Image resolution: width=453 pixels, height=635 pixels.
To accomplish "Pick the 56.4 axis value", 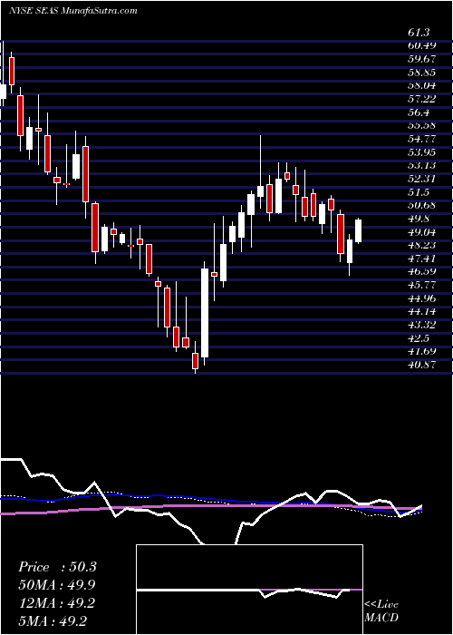I will coord(419,112).
